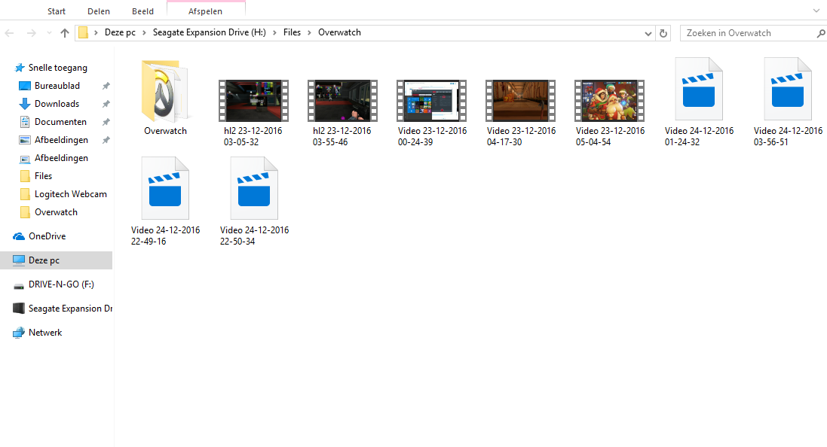The height and width of the screenshot is (447, 827).
Task: Click the search magnifier icon
Action: click(x=820, y=33)
